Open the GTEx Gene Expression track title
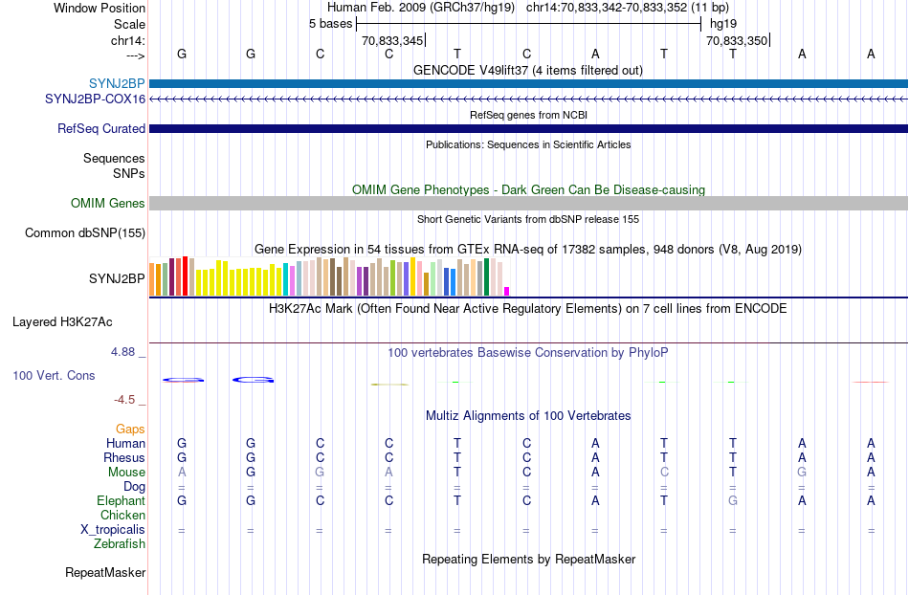Image resolution: width=909 pixels, height=595 pixels. tap(528, 249)
